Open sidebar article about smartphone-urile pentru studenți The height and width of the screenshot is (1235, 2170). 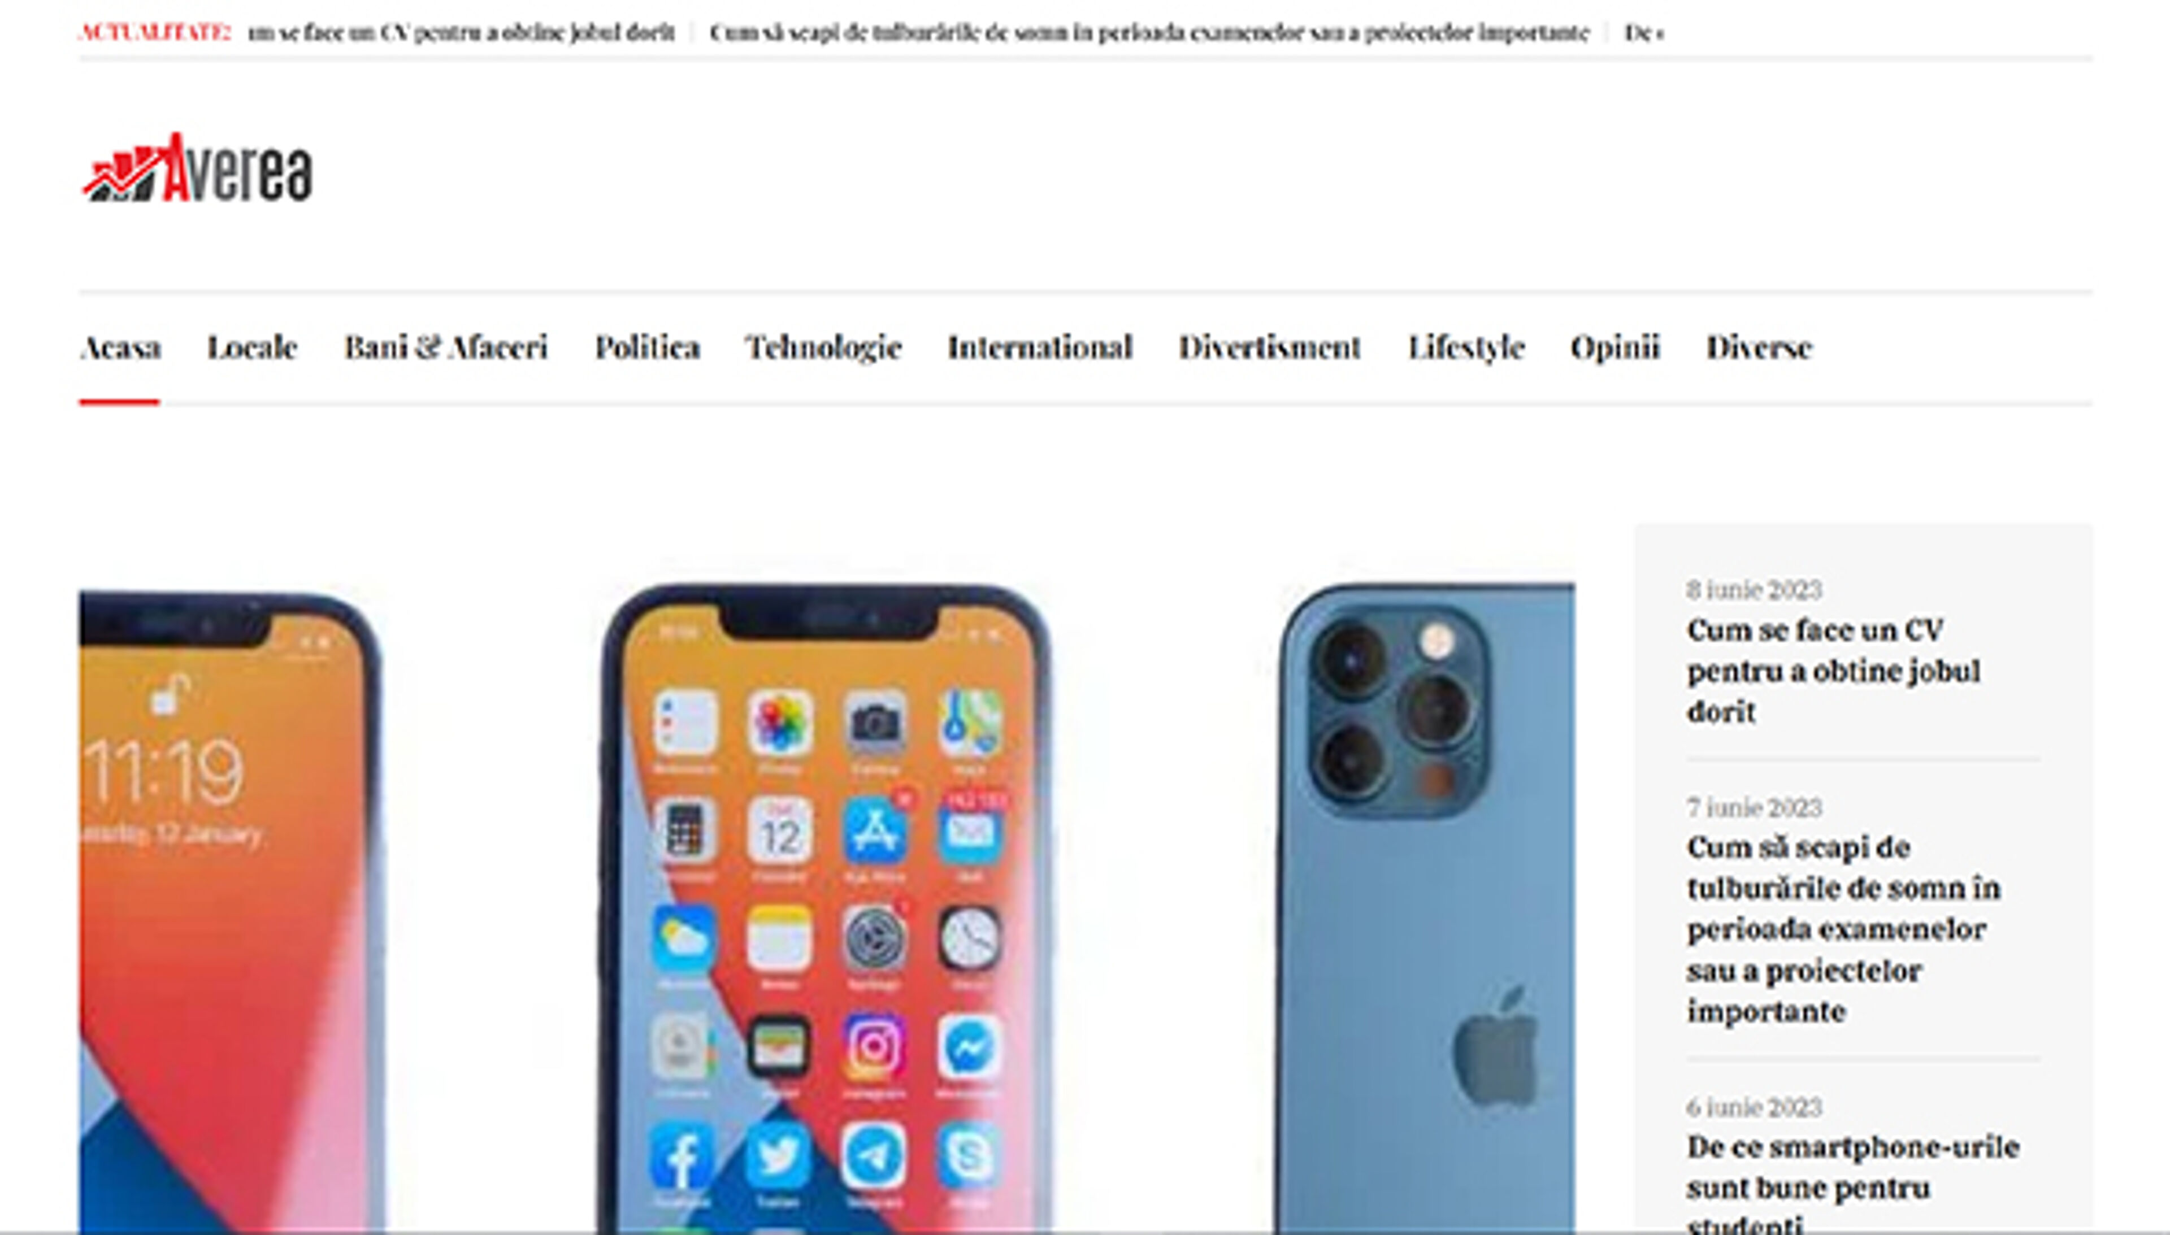tap(1853, 1182)
